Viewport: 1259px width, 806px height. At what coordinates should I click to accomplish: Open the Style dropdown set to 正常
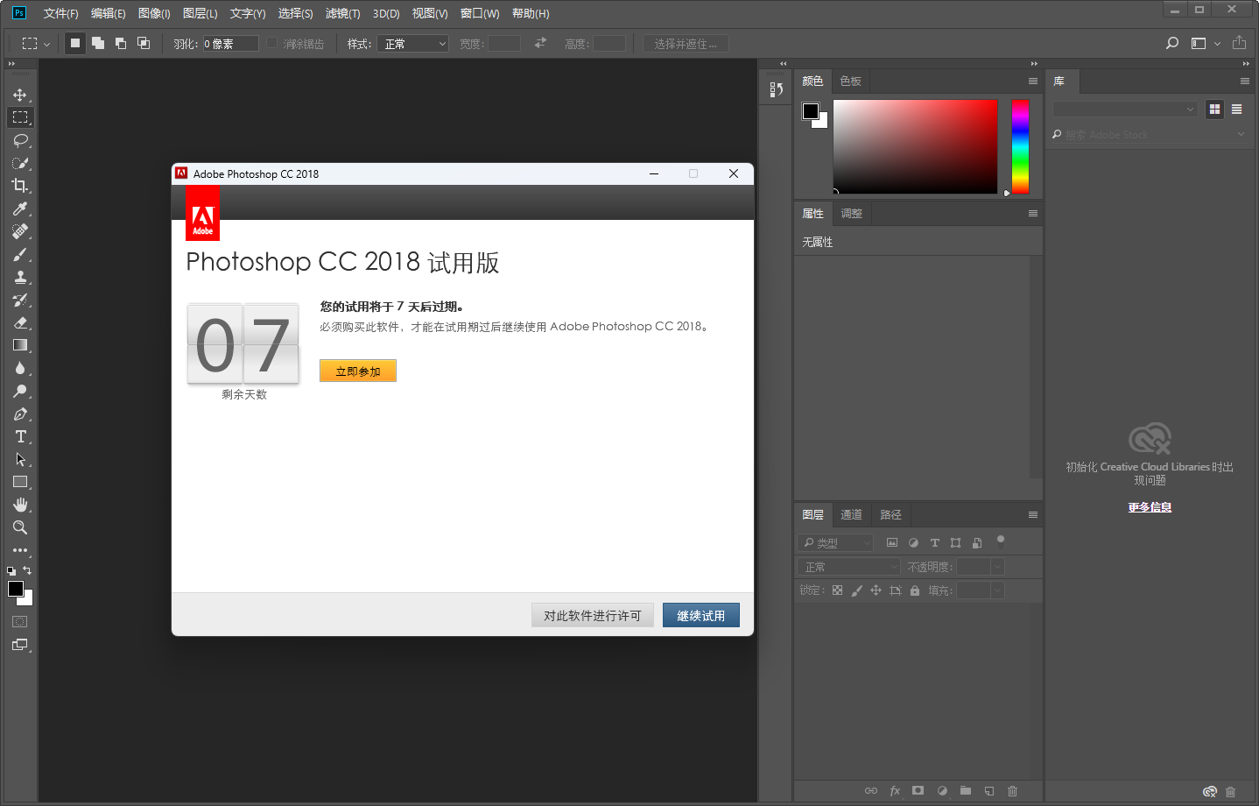[413, 44]
